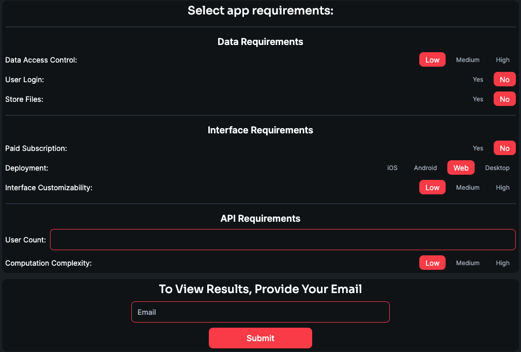This screenshot has width=521, height=352.
Task: Select Web deployment option
Action: 461,167
